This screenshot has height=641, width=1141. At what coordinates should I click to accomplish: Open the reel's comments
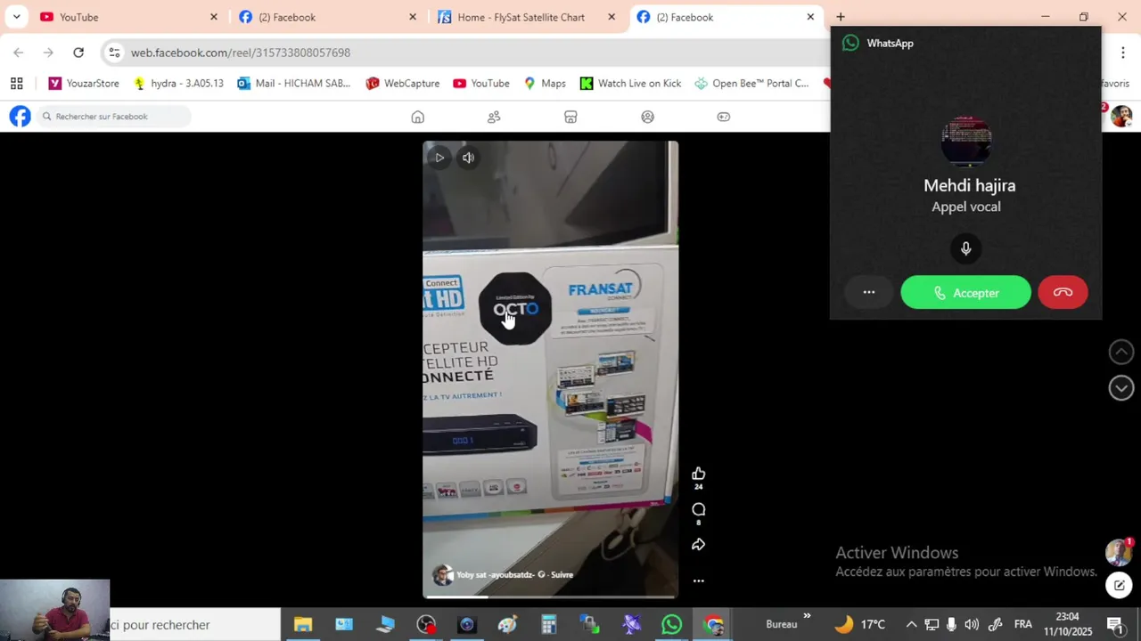click(x=698, y=509)
